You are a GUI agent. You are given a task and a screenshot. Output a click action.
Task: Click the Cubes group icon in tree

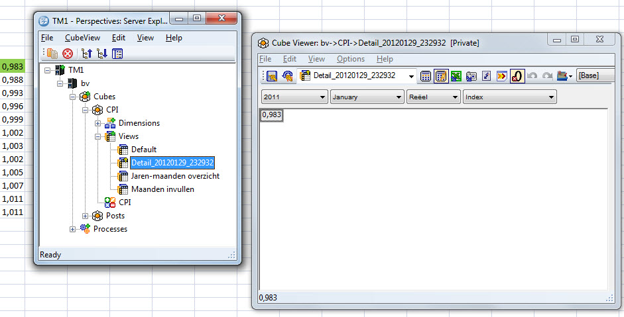tap(85, 97)
